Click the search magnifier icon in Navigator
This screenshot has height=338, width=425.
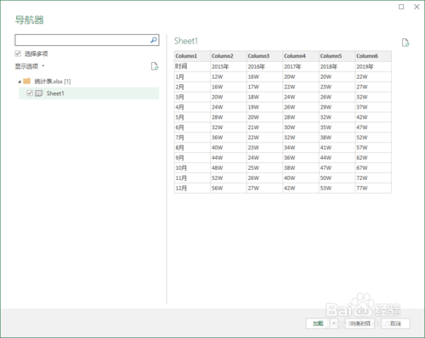click(154, 40)
